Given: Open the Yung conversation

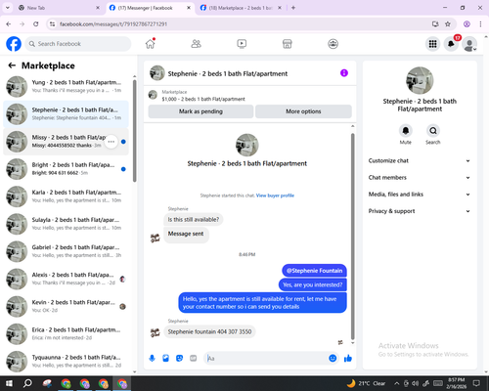Looking at the screenshot, I should tap(66, 87).
